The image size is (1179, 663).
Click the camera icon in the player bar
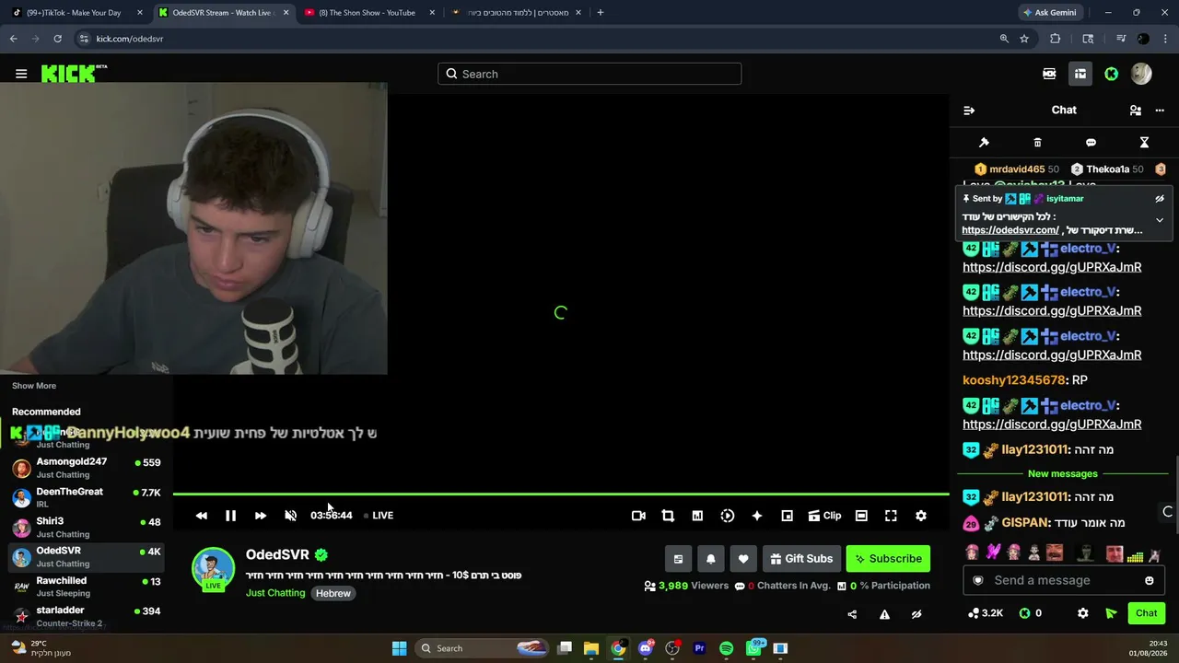[638, 516]
